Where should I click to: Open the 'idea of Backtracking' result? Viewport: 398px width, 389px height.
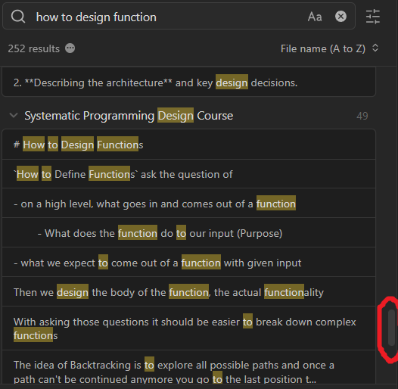pyautogui.click(x=188, y=367)
